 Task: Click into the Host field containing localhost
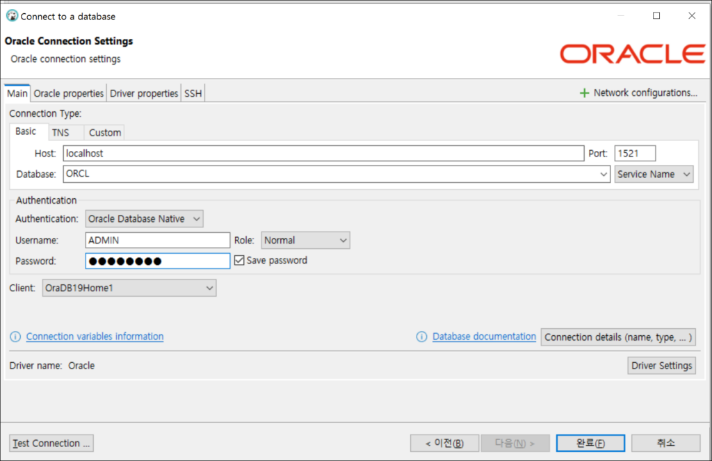(323, 154)
